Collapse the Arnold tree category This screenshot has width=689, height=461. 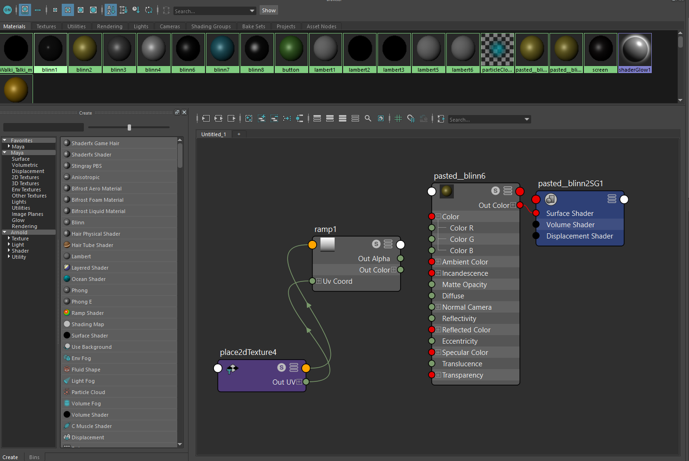5,232
